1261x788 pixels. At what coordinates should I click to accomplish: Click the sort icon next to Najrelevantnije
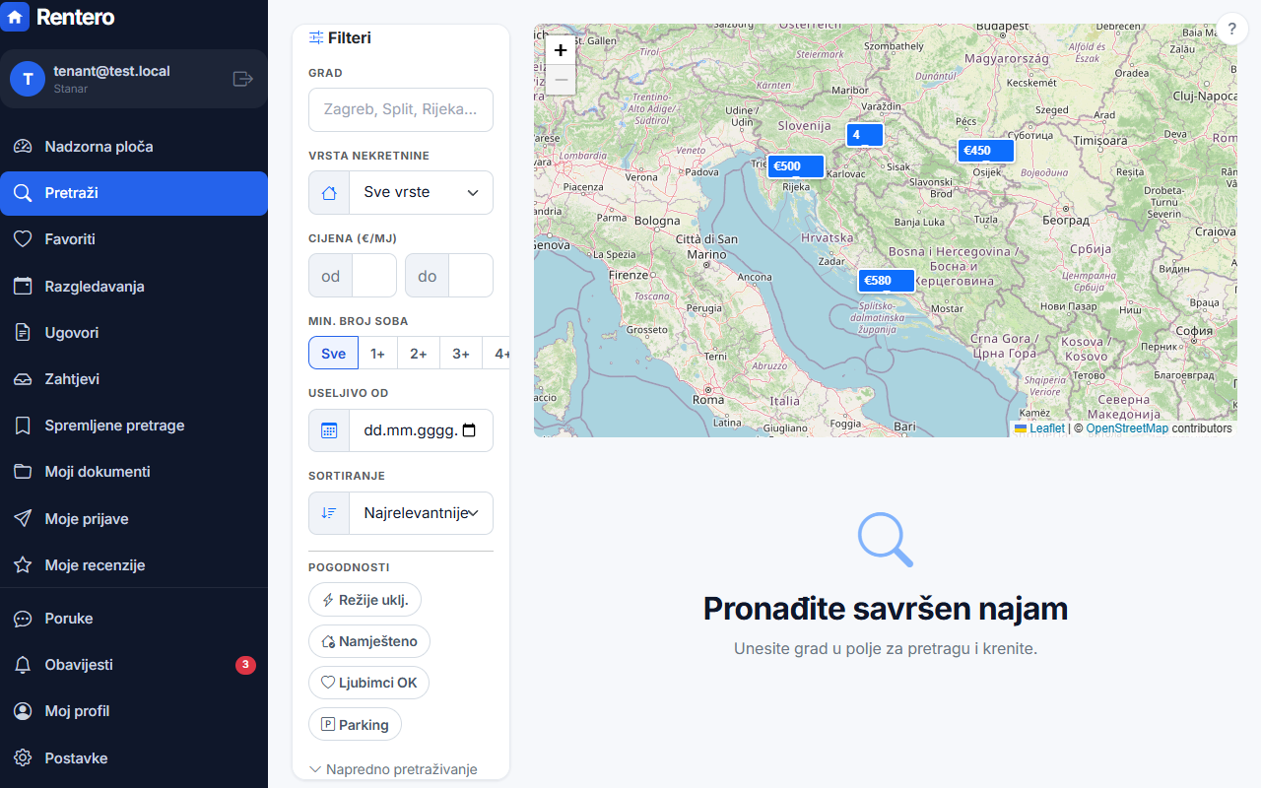[x=329, y=513]
